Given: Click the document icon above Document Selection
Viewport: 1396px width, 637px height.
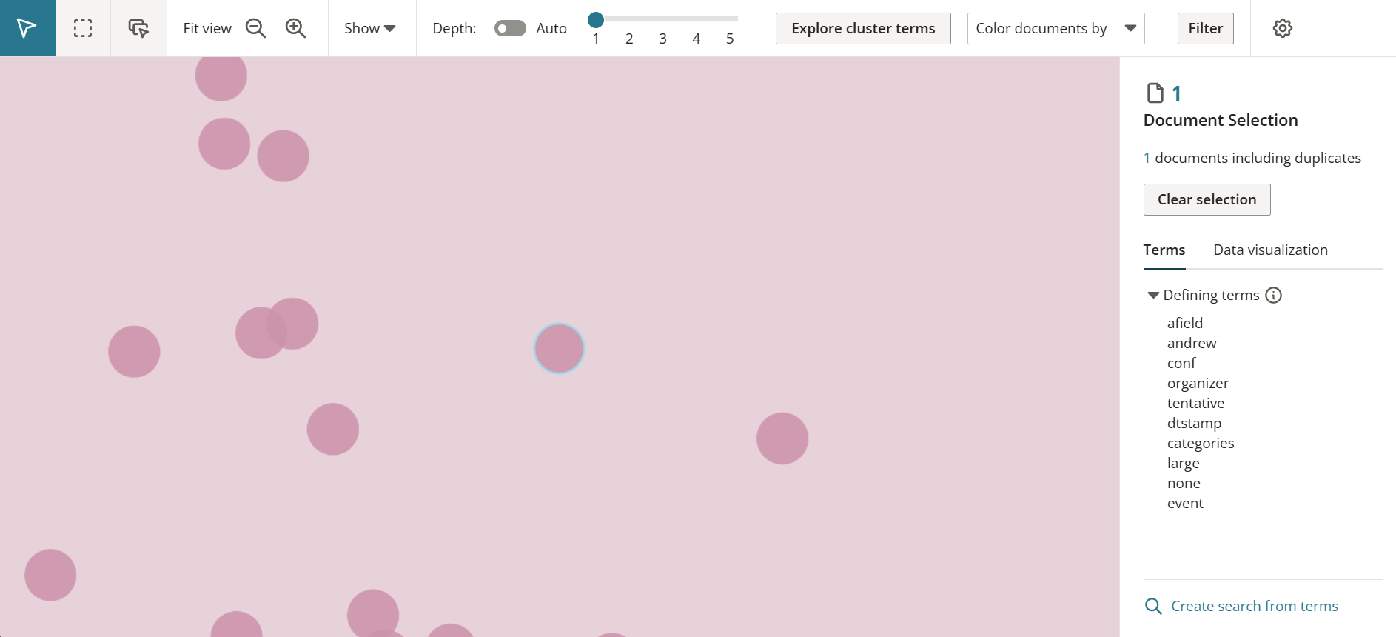Looking at the screenshot, I should point(1155,93).
